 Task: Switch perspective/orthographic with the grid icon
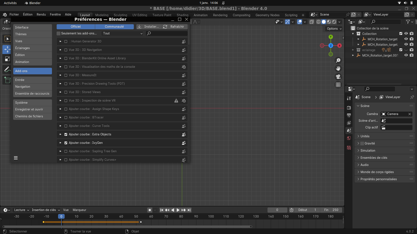click(x=338, y=85)
